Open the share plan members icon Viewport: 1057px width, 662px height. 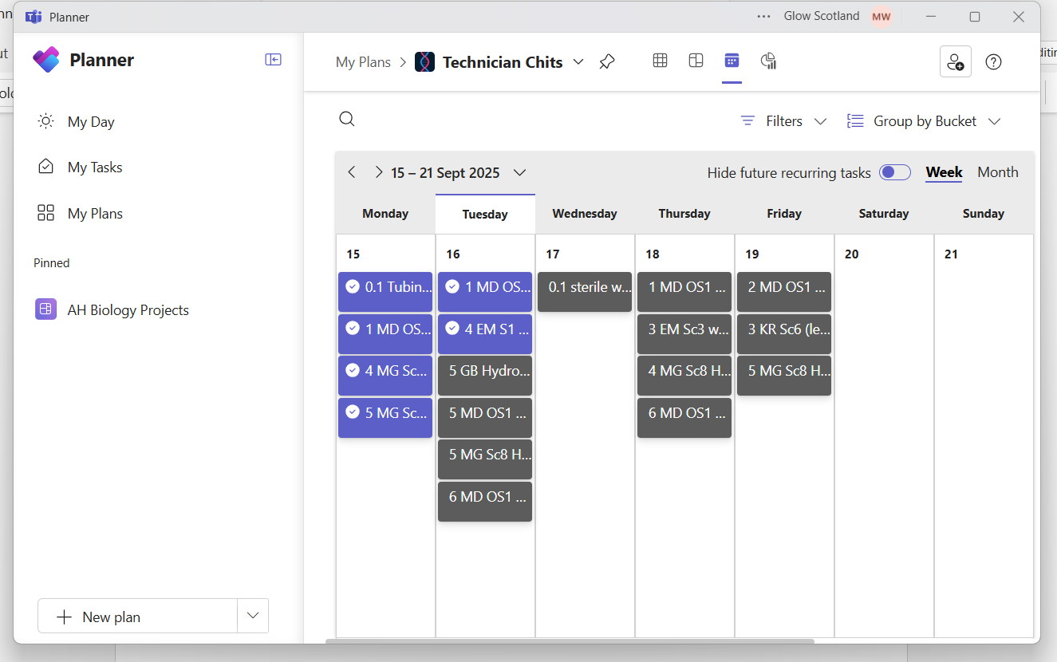tap(955, 61)
